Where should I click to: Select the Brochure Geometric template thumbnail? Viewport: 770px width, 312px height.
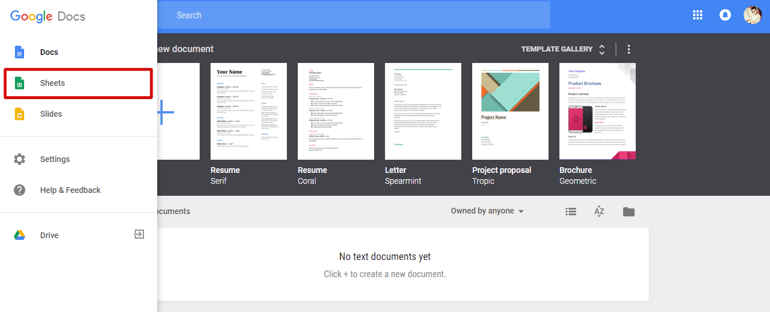tap(598, 111)
